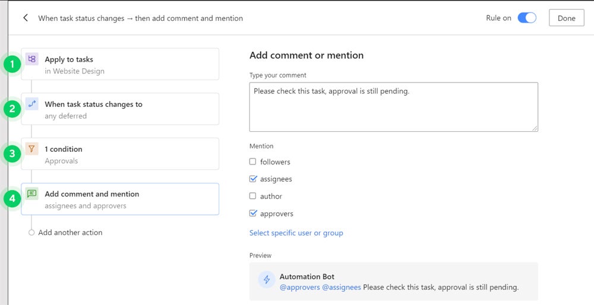594x305 pixels.
Task: Click the Done button
Action: point(566,18)
